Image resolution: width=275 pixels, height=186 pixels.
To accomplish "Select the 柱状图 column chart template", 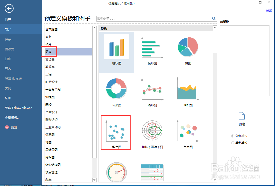I will point(117,52).
